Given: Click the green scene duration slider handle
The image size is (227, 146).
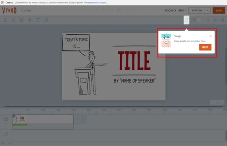Looking at the screenshot, I should coord(28,125).
